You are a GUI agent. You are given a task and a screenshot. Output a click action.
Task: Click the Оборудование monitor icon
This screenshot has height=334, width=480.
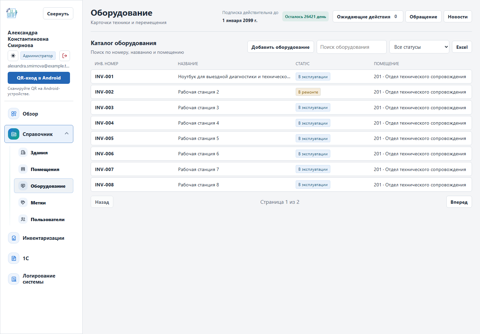coord(23,186)
